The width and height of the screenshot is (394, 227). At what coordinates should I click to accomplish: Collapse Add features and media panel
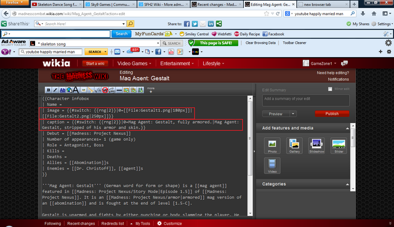click(347, 128)
